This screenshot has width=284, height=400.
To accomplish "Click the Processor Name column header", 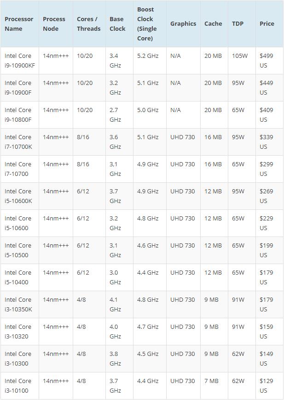I will coord(19,24).
